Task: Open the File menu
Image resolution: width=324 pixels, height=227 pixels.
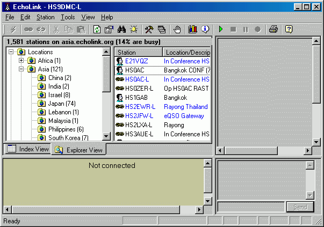Action: click(10, 17)
